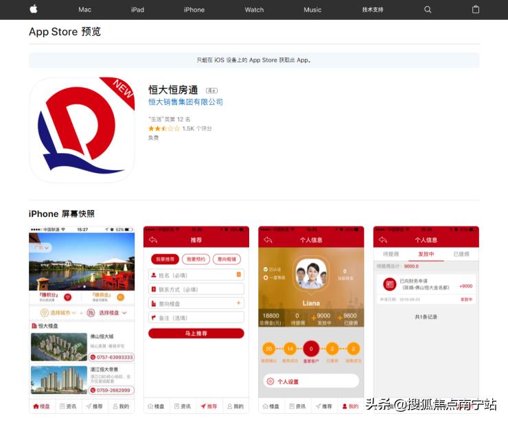
Task: Tap the plus icon in the 意向楼盘 field
Action: 238,303
